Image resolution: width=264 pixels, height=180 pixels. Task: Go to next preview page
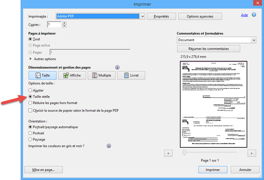[251, 153]
